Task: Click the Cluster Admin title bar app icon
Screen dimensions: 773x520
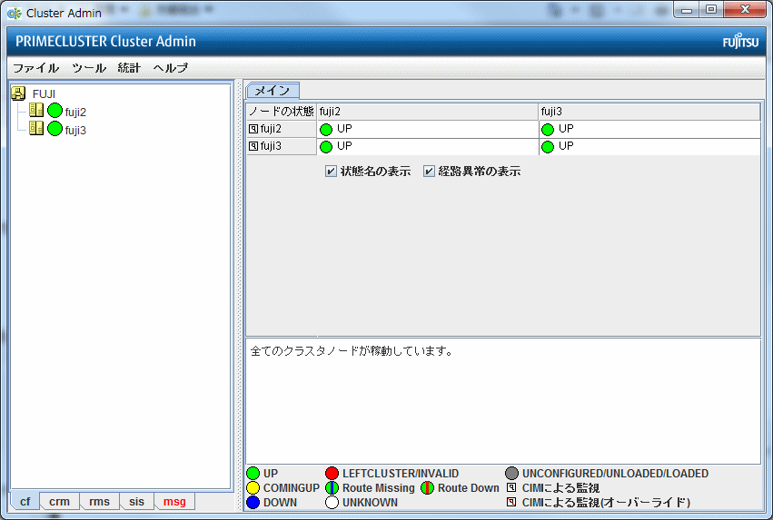Action: (x=15, y=14)
